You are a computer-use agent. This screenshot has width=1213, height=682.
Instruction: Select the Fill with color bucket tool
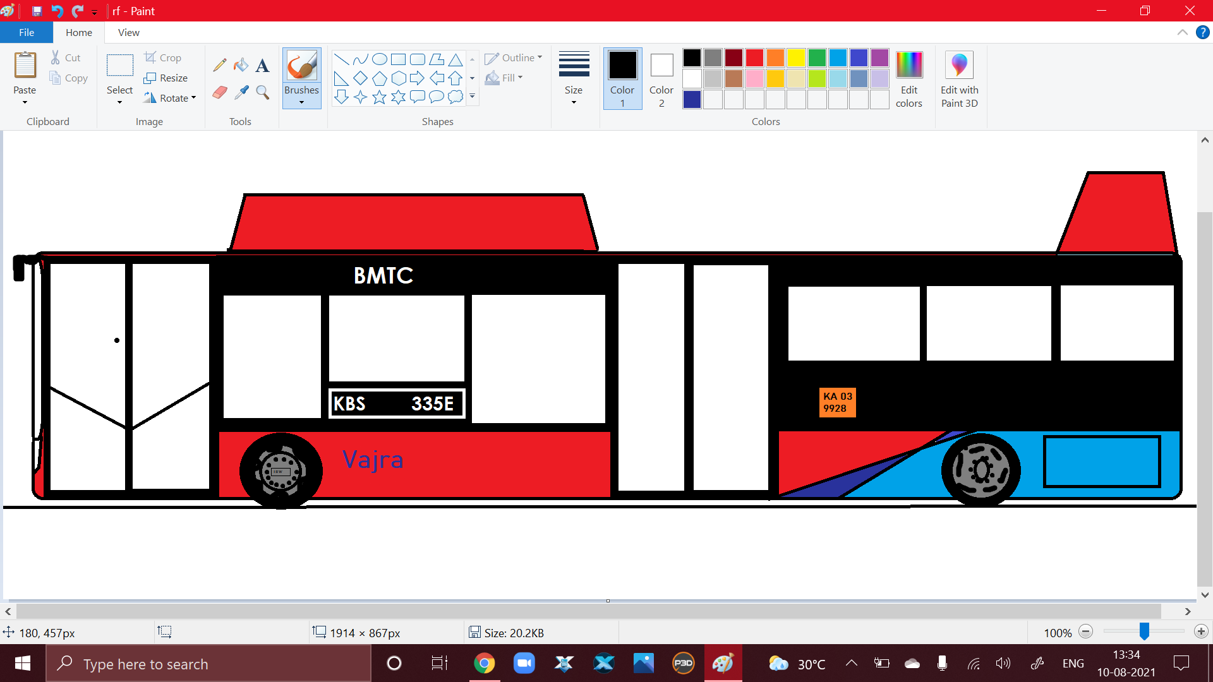pos(241,65)
